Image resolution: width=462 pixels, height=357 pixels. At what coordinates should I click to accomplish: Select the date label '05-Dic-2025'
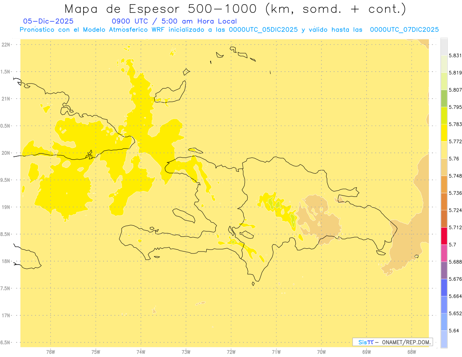tap(49, 22)
